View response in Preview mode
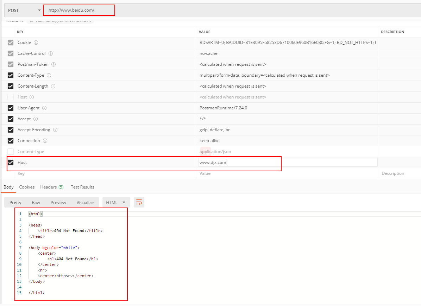 click(58, 202)
